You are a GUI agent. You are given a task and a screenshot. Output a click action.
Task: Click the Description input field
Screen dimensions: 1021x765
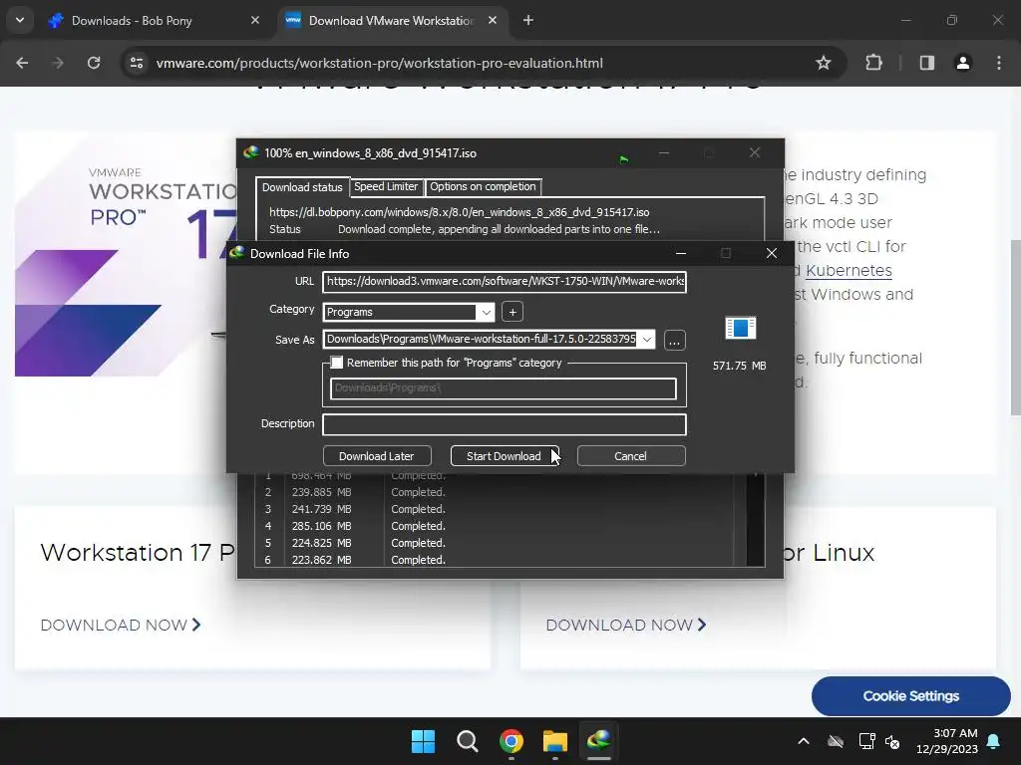pyautogui.click(x=505, y=424)
